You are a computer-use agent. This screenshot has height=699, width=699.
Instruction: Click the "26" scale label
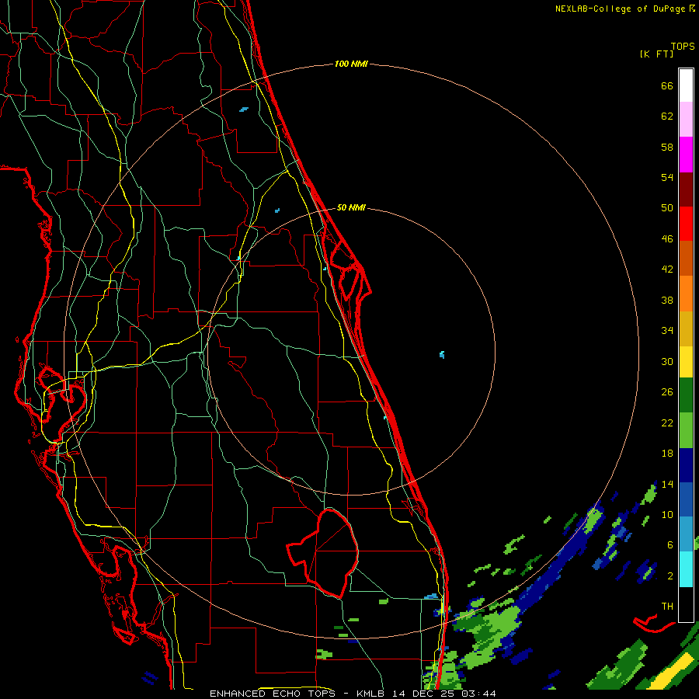point(667,392)
